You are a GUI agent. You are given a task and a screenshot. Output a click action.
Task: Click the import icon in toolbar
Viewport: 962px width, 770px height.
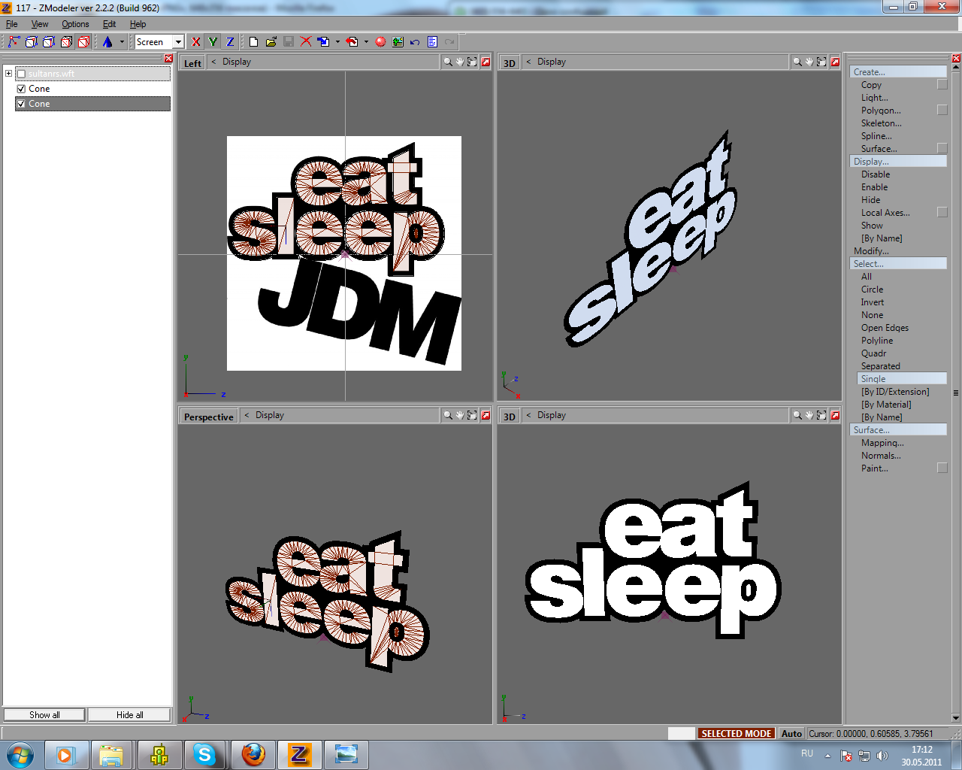323,42
